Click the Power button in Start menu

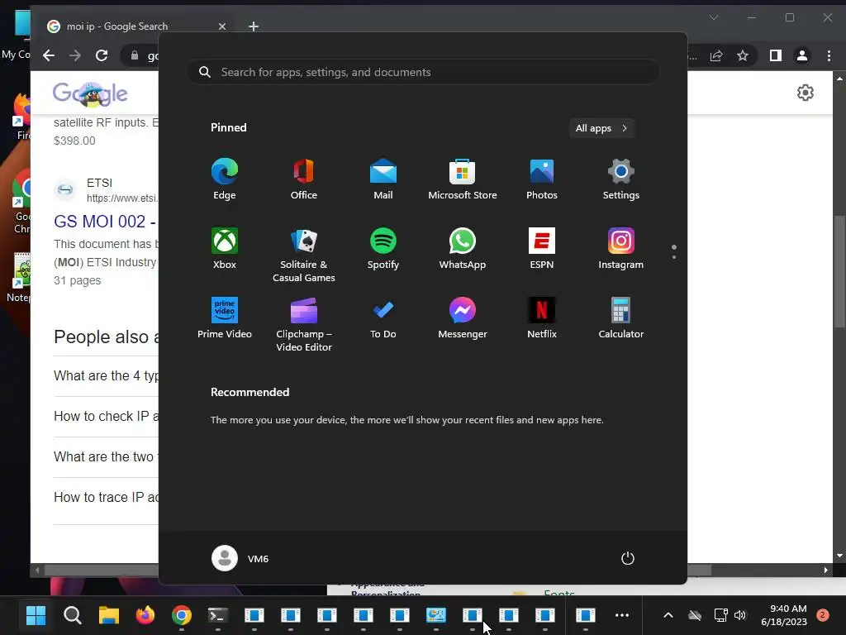coord(628,558)
